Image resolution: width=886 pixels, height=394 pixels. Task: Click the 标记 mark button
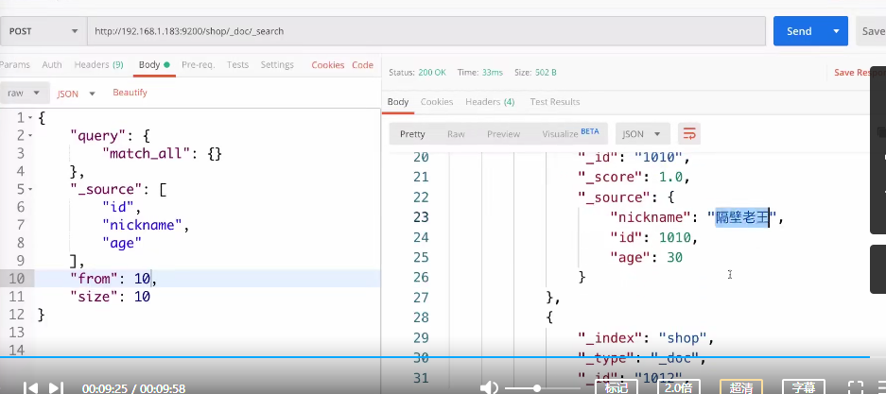tap(617, 387)
